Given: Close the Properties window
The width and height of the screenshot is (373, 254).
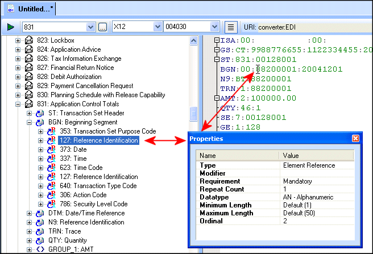Looking at the screenshot, I should (x=355, y=138).
